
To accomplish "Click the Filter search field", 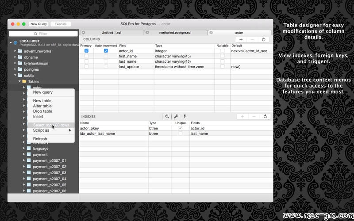I will click(43, 34).
